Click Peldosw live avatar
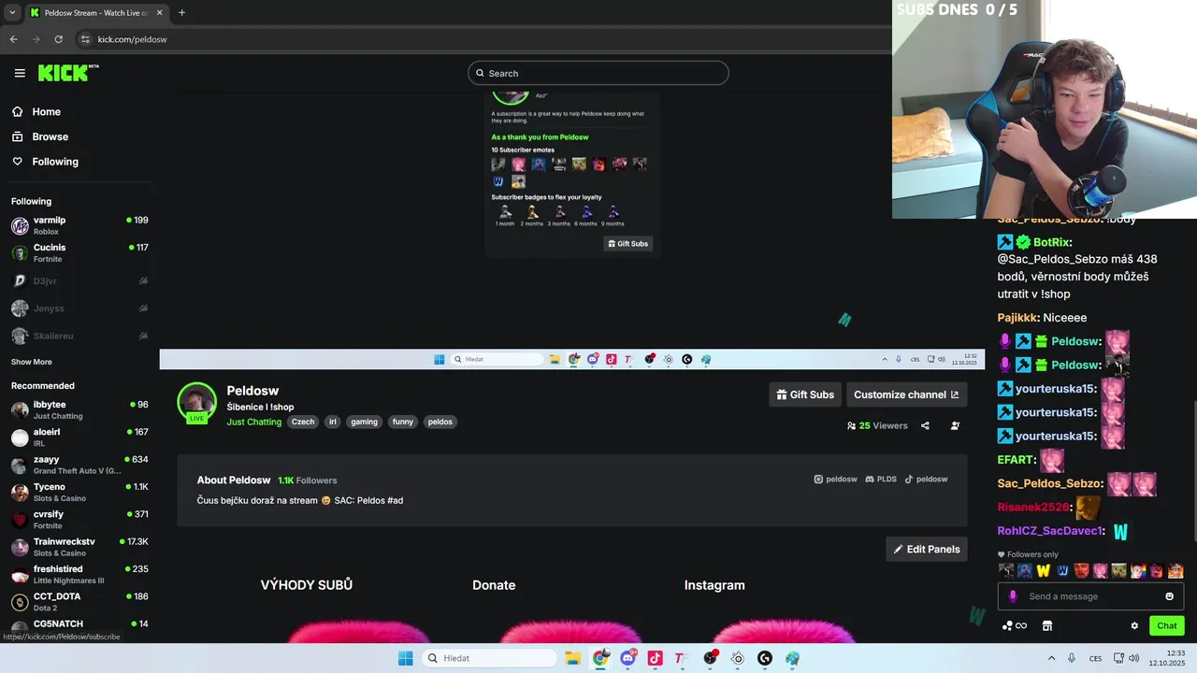1197x673 pixels. (196, 403)
